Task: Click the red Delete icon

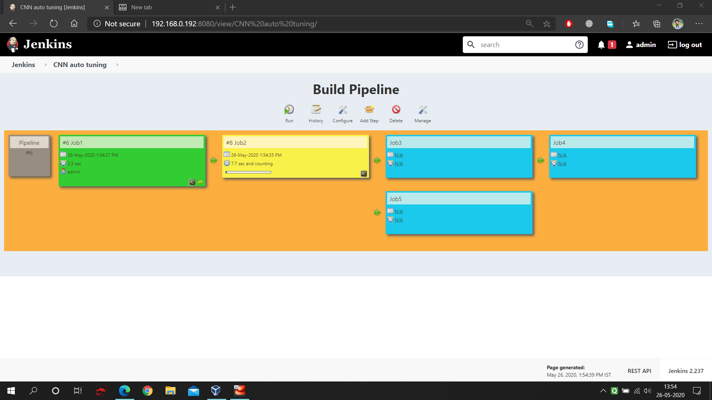Action: (x=396, y=110)
